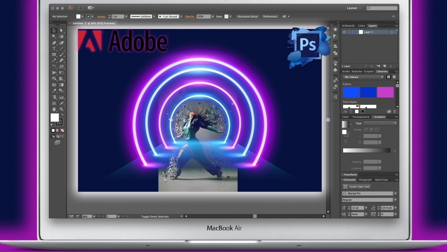The height and width of the screenshot is (252, 447).
Task: Select the Symbol Sprayer tool
Action: point(54,97)
